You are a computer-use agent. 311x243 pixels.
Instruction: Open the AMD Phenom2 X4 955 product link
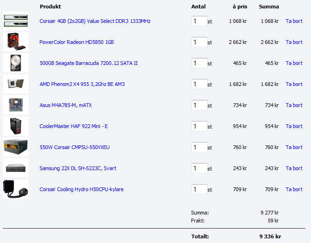point(82,84)
